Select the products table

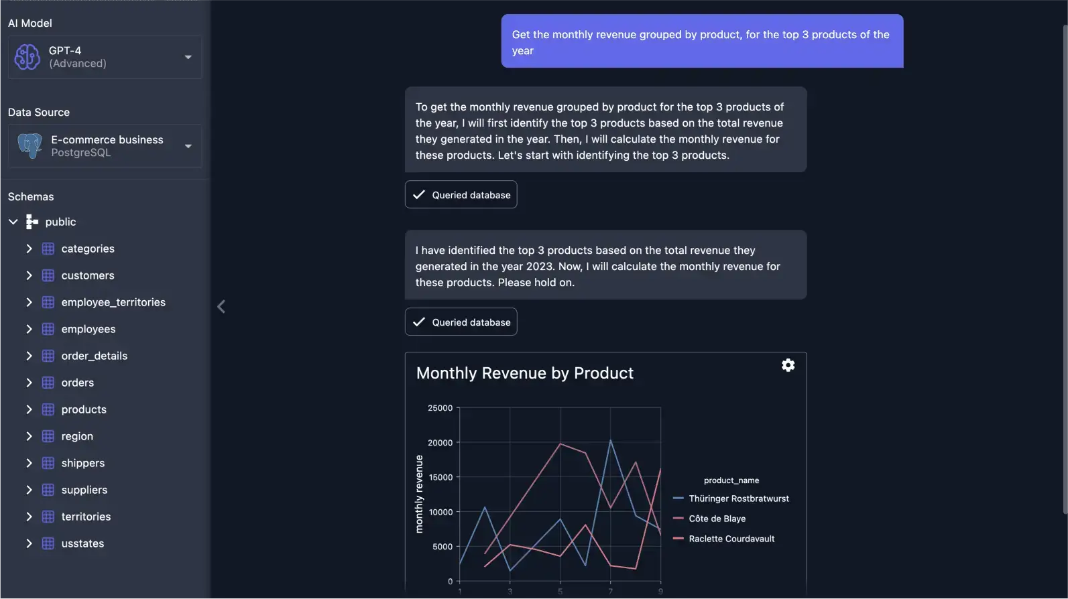point(84,409)
